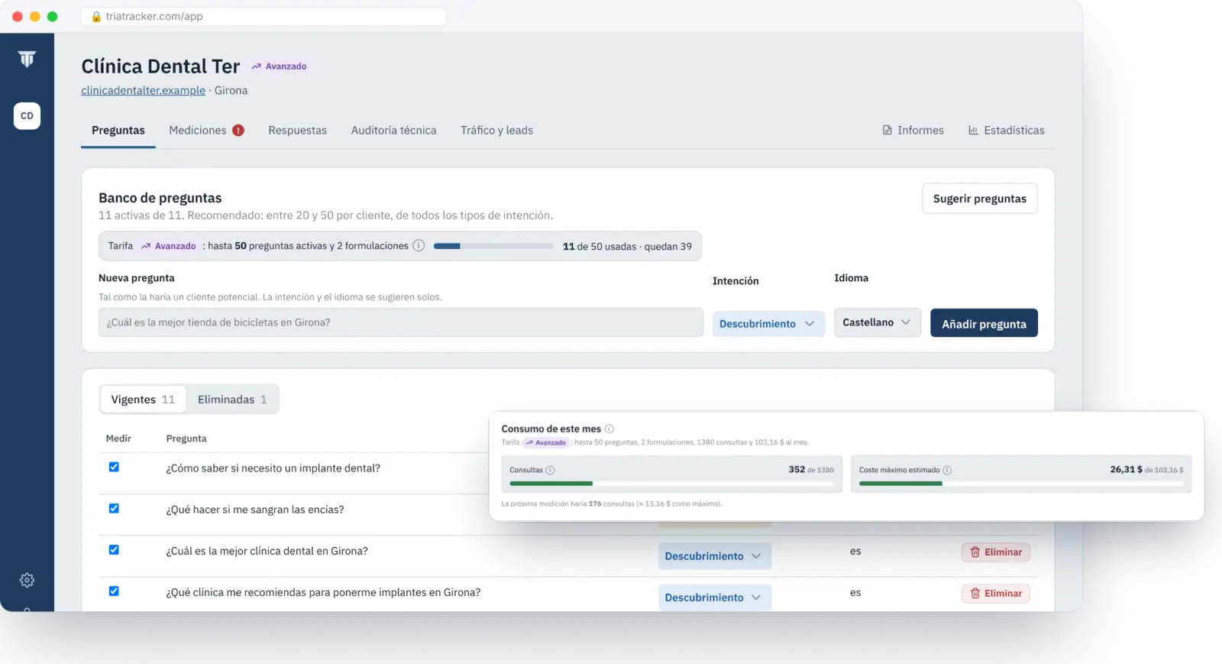This screenshot has height=664, width=1222.
Task: Open intent dropdown for mejor clínica dental question
Action: [x=714, y=555]
